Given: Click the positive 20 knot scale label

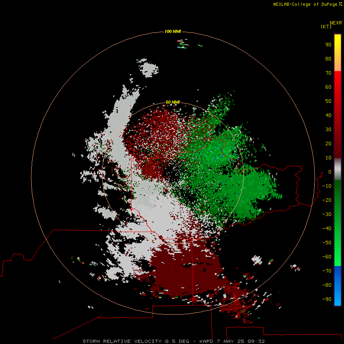Looking at the screenshot, I should click(328, 143).
